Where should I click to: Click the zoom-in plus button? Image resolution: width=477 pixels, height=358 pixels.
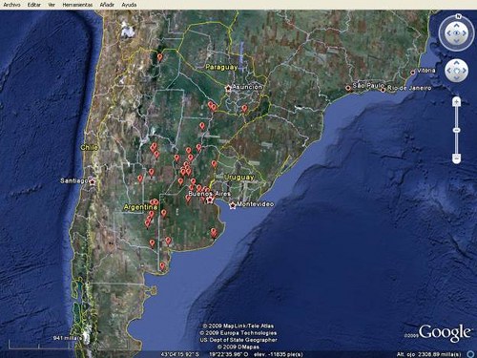pyautogui.click(x=456, y=102)
